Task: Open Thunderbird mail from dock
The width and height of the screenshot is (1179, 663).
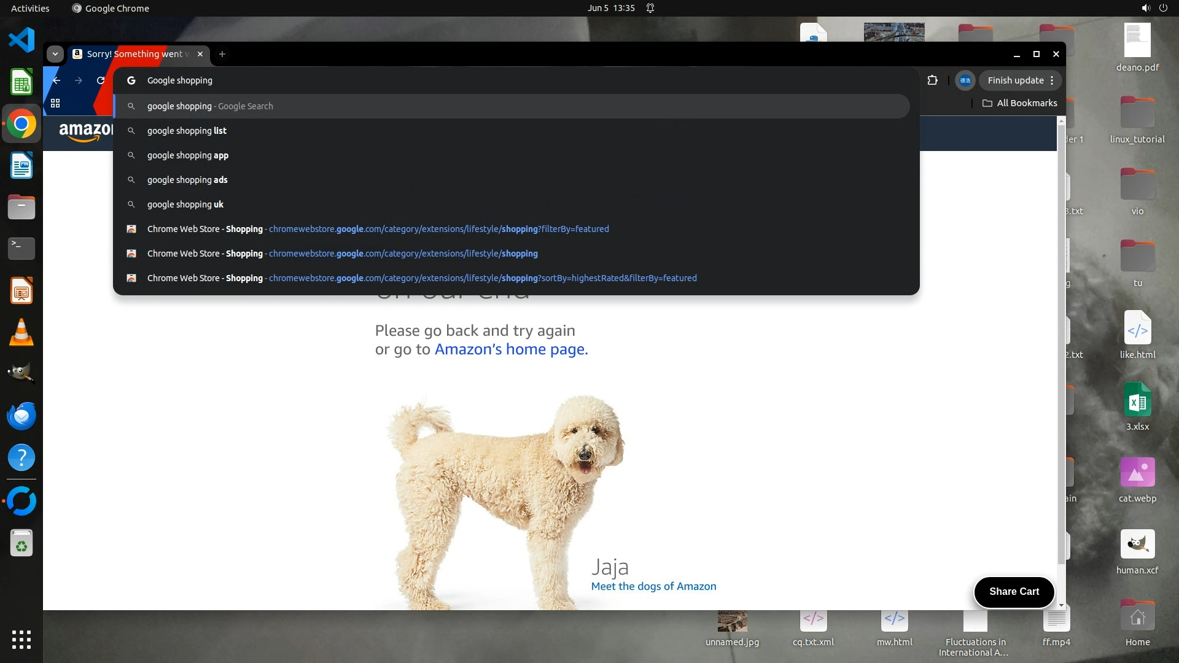Action: tap(21, 416)
